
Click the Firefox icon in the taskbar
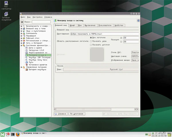tap(18, 134)
